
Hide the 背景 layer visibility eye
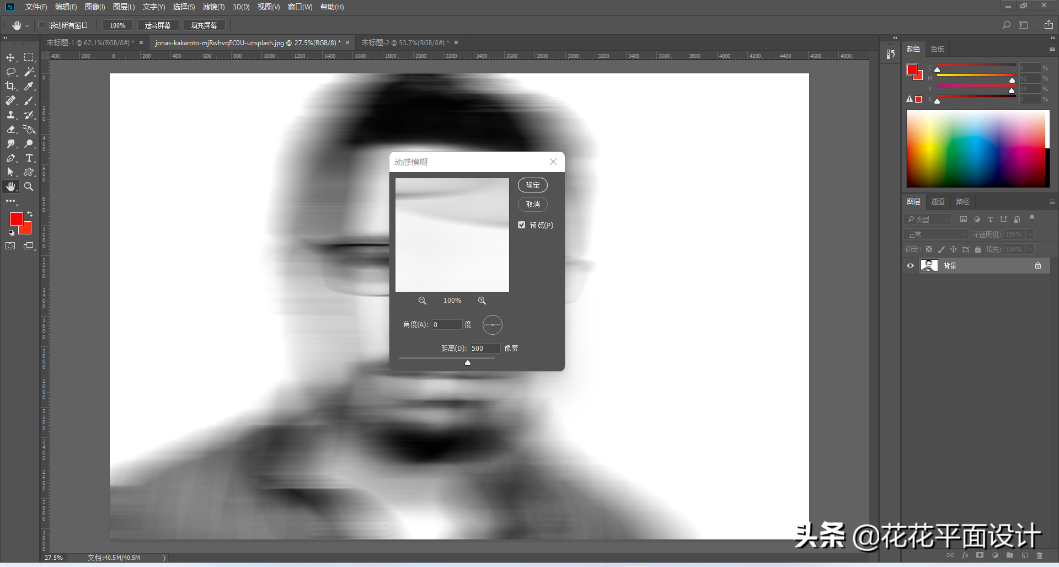910,266
